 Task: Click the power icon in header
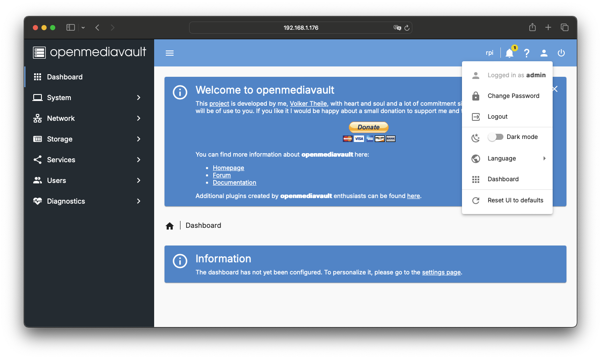click(561, 53)
